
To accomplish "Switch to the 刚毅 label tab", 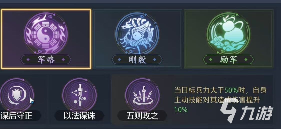I will coord(137,60).
